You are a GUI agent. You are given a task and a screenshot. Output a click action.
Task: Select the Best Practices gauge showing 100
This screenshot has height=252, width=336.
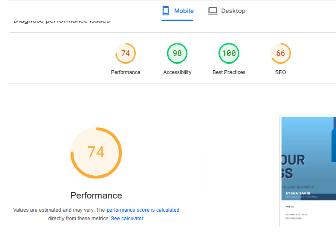click(x=229, y=53)
